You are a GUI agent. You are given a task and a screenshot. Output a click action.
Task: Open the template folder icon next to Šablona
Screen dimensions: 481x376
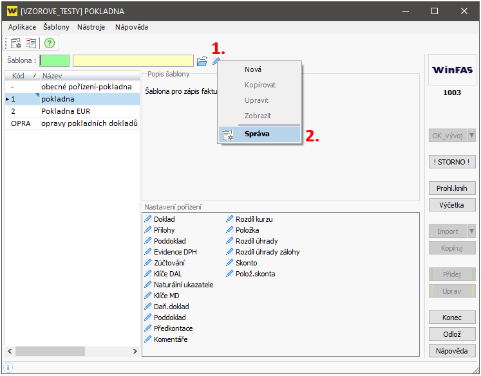pos(202,61)
